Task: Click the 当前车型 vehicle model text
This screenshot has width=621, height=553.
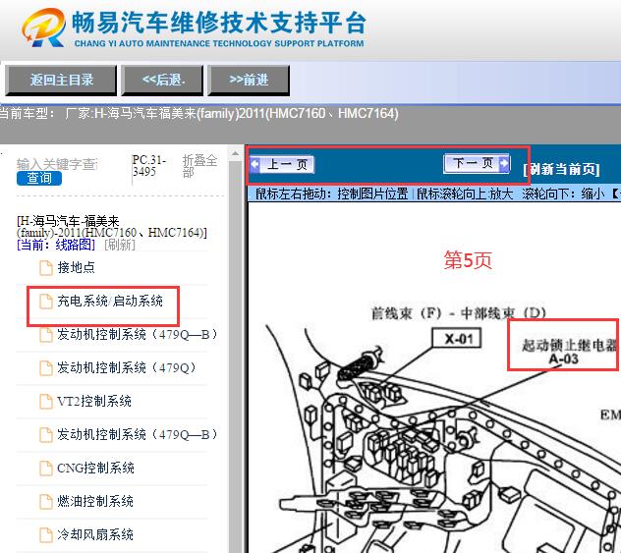Action: point(199,114)
